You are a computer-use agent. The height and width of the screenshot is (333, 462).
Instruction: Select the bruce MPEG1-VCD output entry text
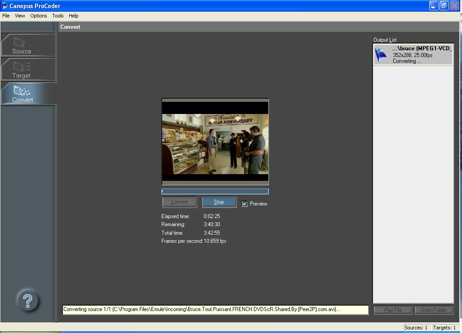pyautogui.click(x=421, y=48)
